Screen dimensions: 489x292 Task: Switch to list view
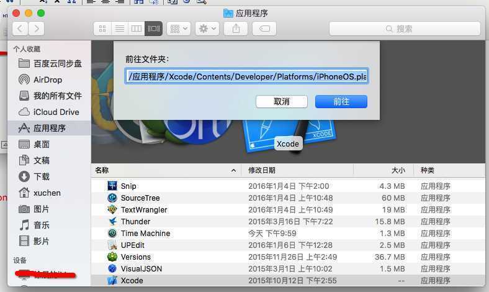coord(119,29)
